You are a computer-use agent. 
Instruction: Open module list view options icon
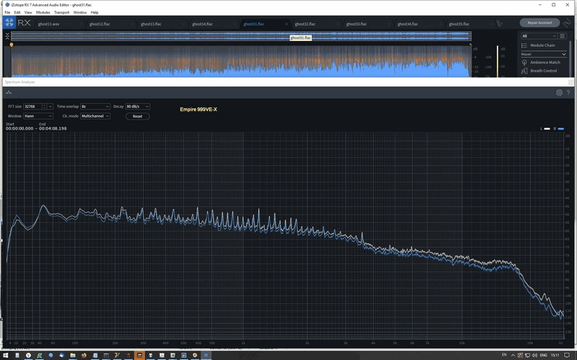pyautogui.click(x=563, y=36)
